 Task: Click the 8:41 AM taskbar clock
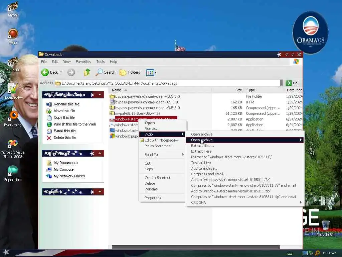330,253
